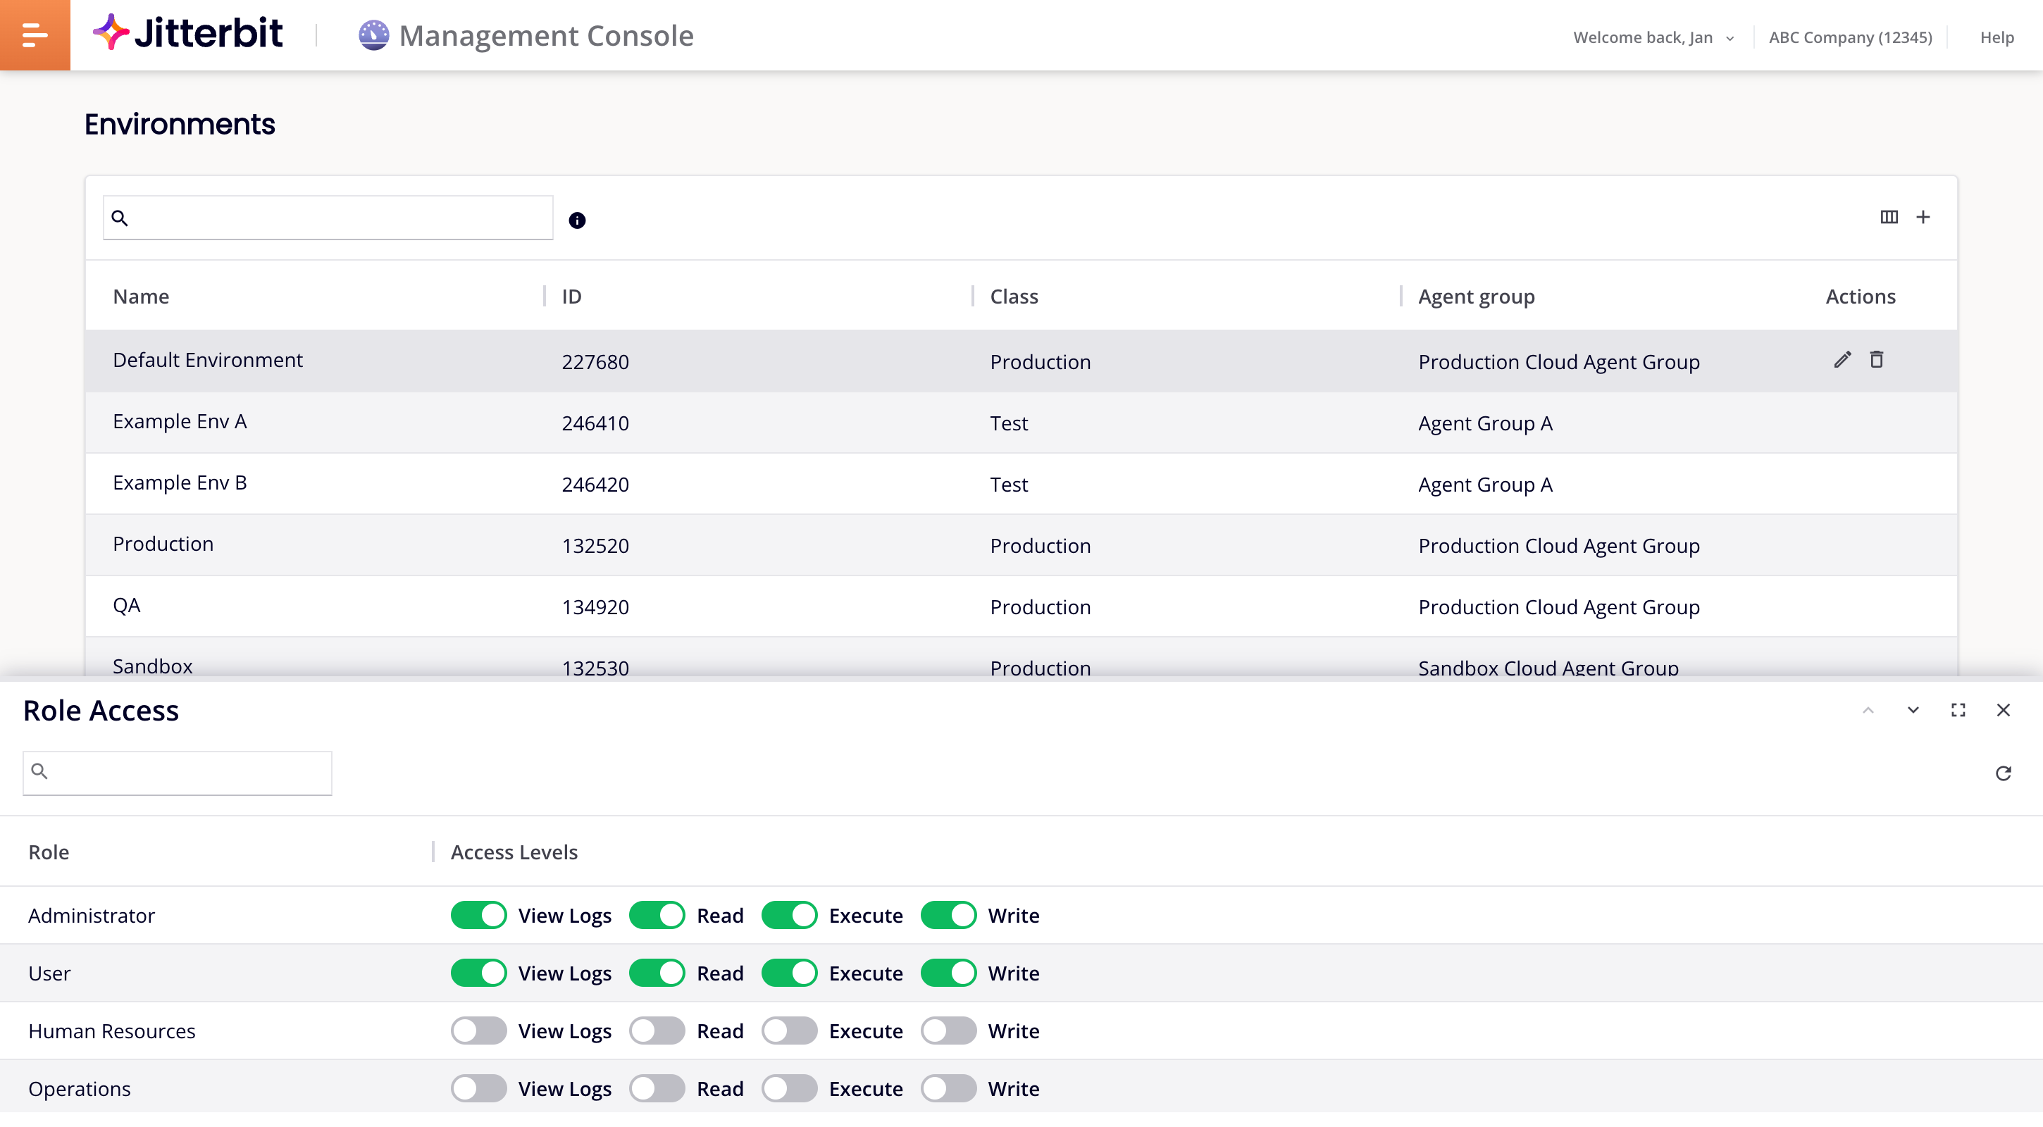The image size is (2043, 1127).
Task: Click ID value 246420
Action: [595, 485]
